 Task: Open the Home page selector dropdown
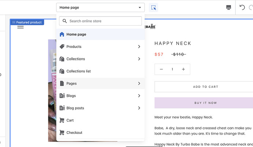click(100, 7)
